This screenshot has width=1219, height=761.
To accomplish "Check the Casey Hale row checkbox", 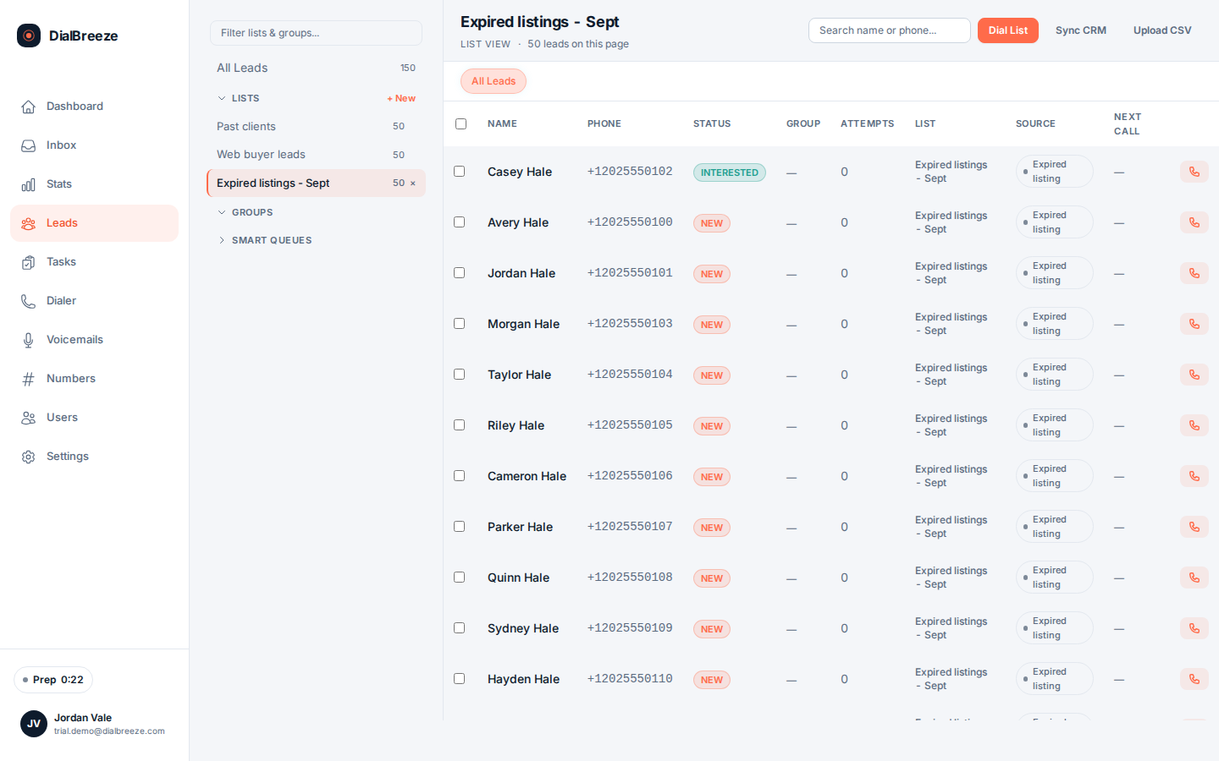I will pyautogui.click(x=460, y=171).
